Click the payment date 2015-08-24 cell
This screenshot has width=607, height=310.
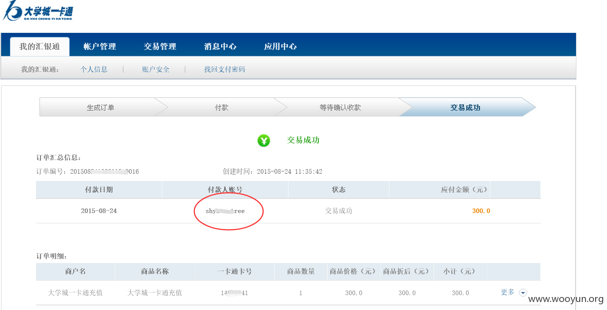coord(99,211)
